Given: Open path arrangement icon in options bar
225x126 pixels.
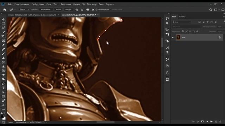Looking at the screenshot, I should (x=88, y=10).
